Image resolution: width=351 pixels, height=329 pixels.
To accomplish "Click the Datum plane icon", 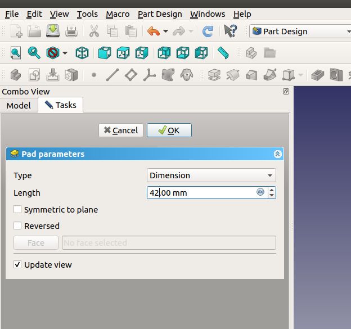I will click(131, 75).
